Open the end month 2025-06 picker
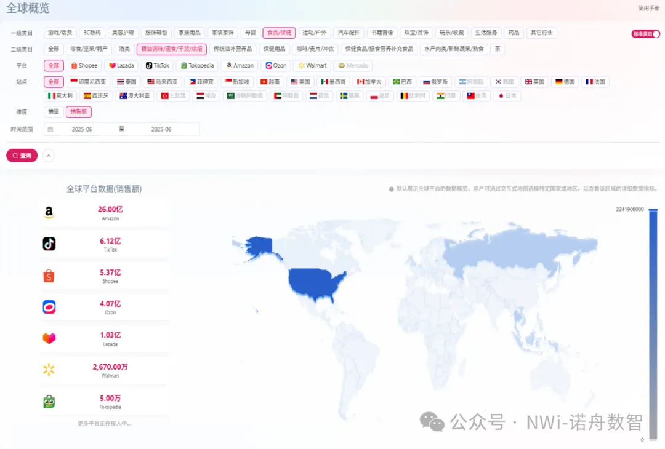 click(161, 129)
